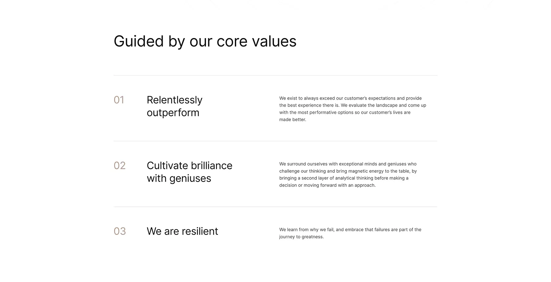This screenshot has height=282, width=551.
Task: Click the words 'with geniuses' in second title
Action: (179, 179)
